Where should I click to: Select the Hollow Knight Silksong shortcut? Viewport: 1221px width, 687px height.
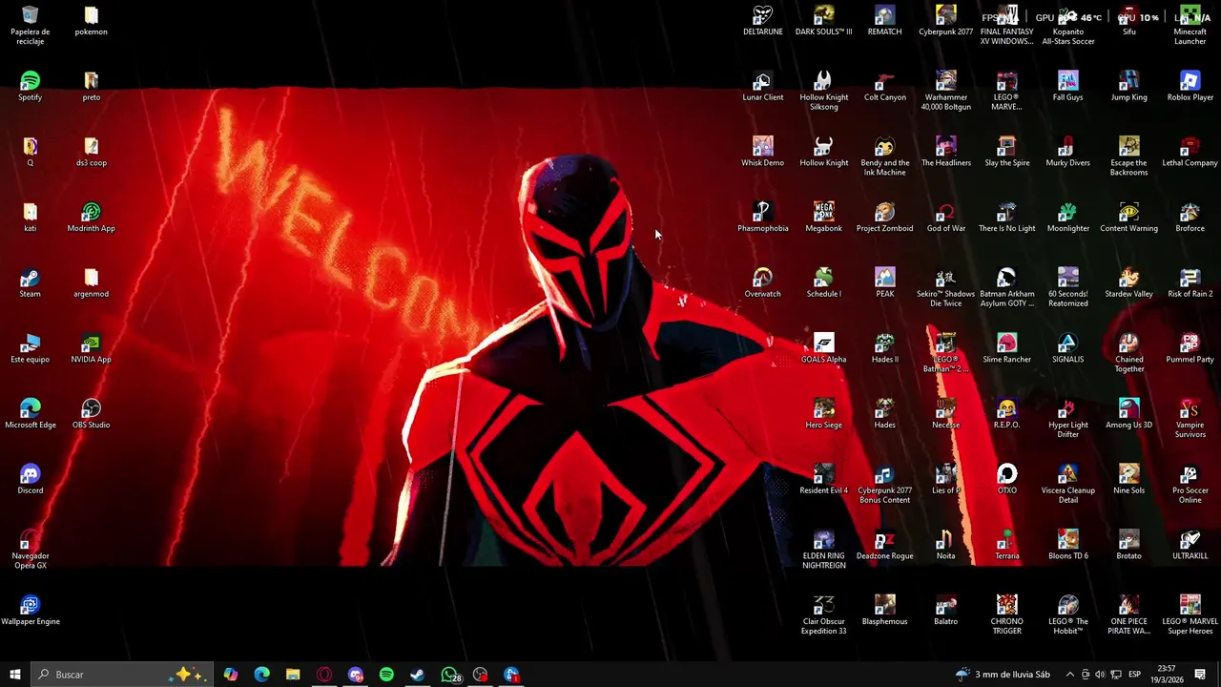tap(823, 91)
